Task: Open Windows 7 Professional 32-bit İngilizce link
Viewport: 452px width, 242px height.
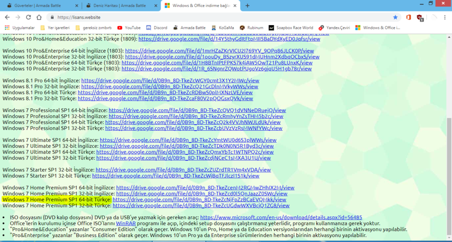Action: 196,116
